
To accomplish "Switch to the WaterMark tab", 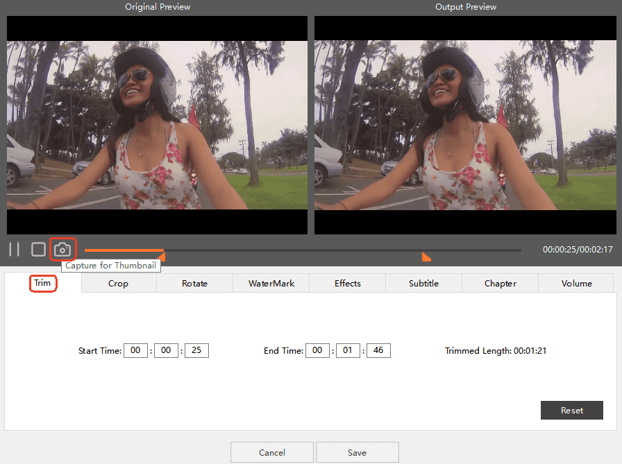I will pyautogui.click(x=271, y=283).
